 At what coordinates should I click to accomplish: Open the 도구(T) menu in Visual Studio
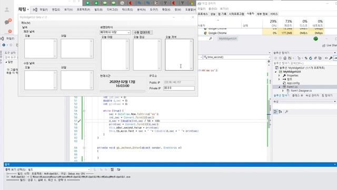tap(154, 9)
